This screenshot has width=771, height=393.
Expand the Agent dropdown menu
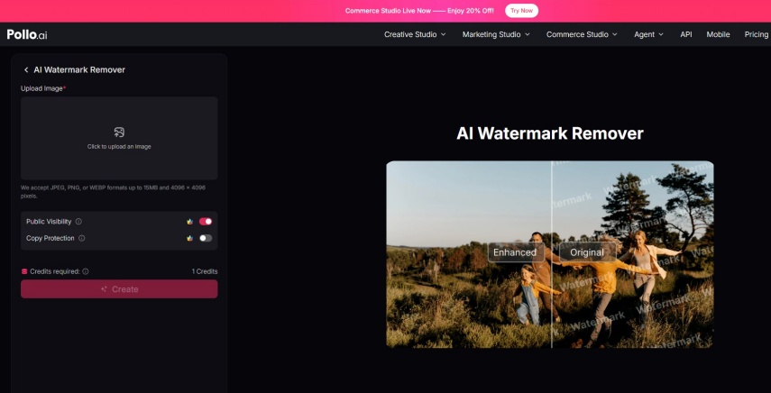648,34
